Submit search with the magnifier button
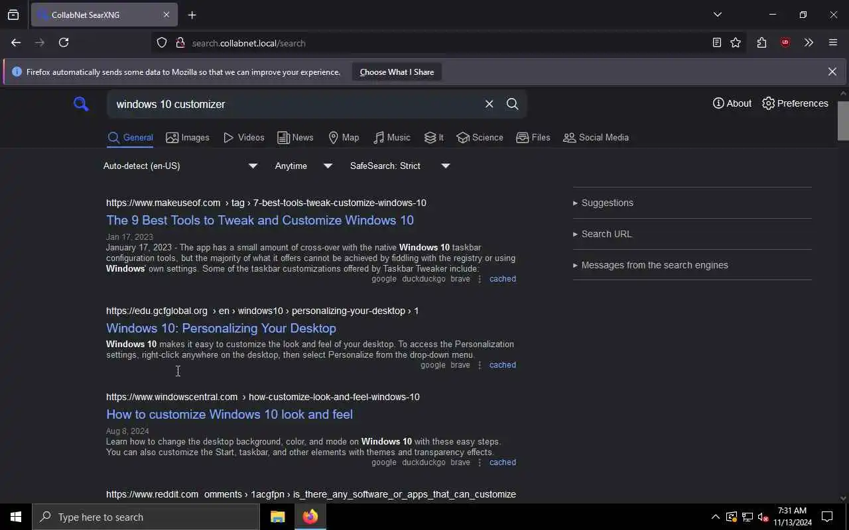The height and width of the screenshot is (530, 849). click(x=513, y=104)
